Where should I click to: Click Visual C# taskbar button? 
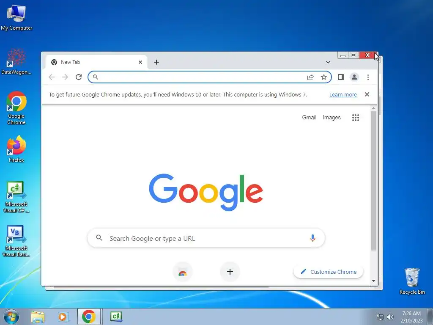(x=116, y=317)
